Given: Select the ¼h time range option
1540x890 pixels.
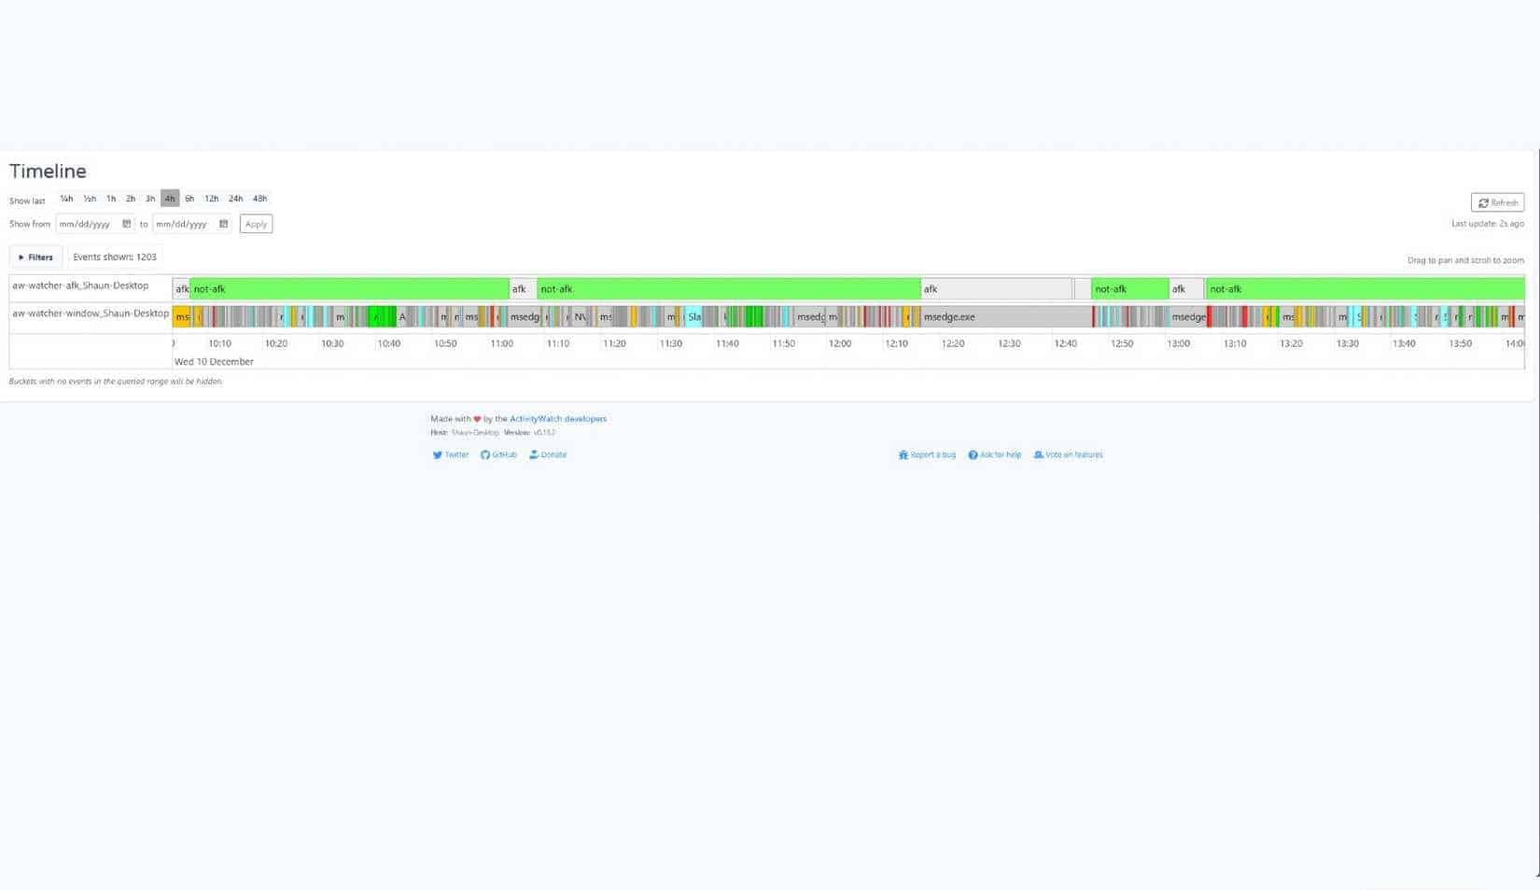Looking at the screenshot, I should click(66, 199).
